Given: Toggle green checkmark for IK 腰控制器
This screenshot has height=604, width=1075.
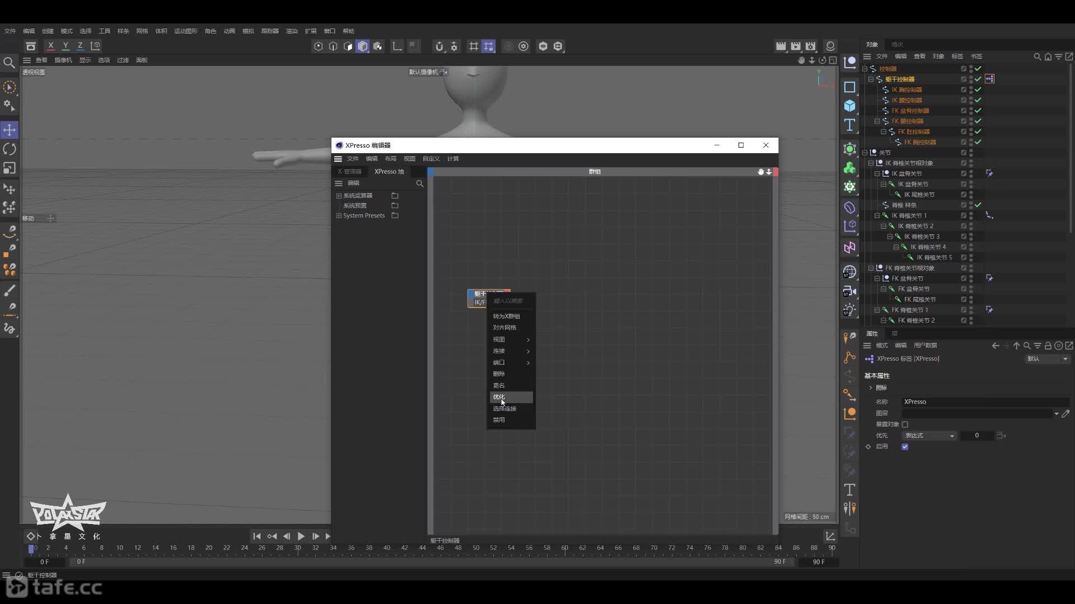Looking at the screenshot, I should pyautogui.click(x=978, y=100).
